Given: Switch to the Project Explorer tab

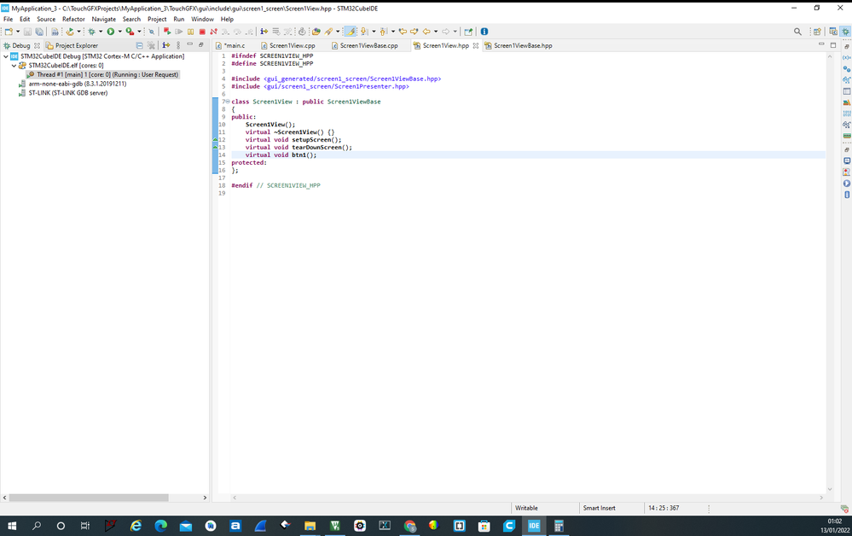Looking at the screenshot, I should pos(72,46).
